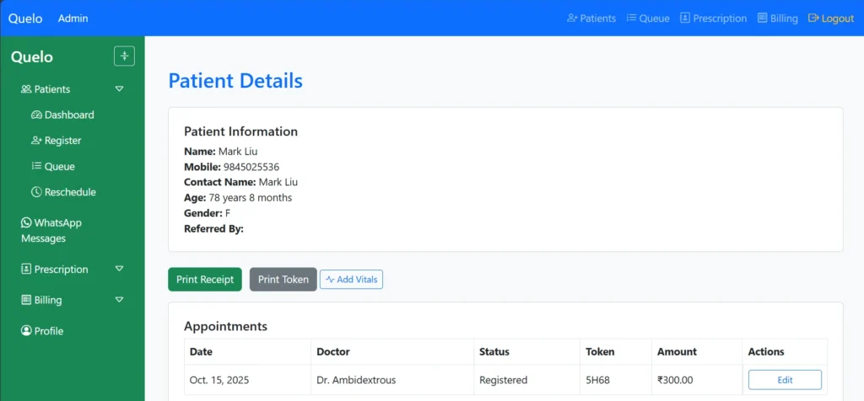Click the sidebar collapse toggle icon

coord(124,56)
